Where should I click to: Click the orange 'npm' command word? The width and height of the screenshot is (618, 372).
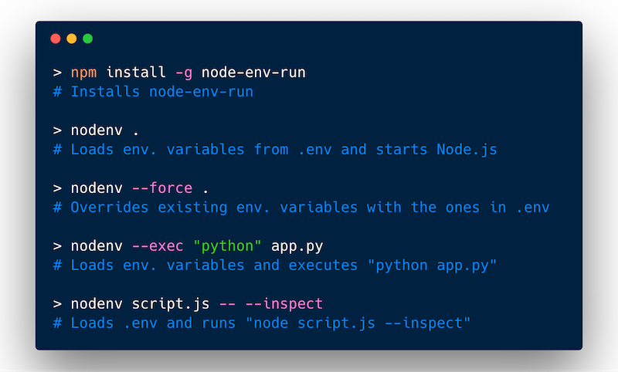[x=83, y=73]
